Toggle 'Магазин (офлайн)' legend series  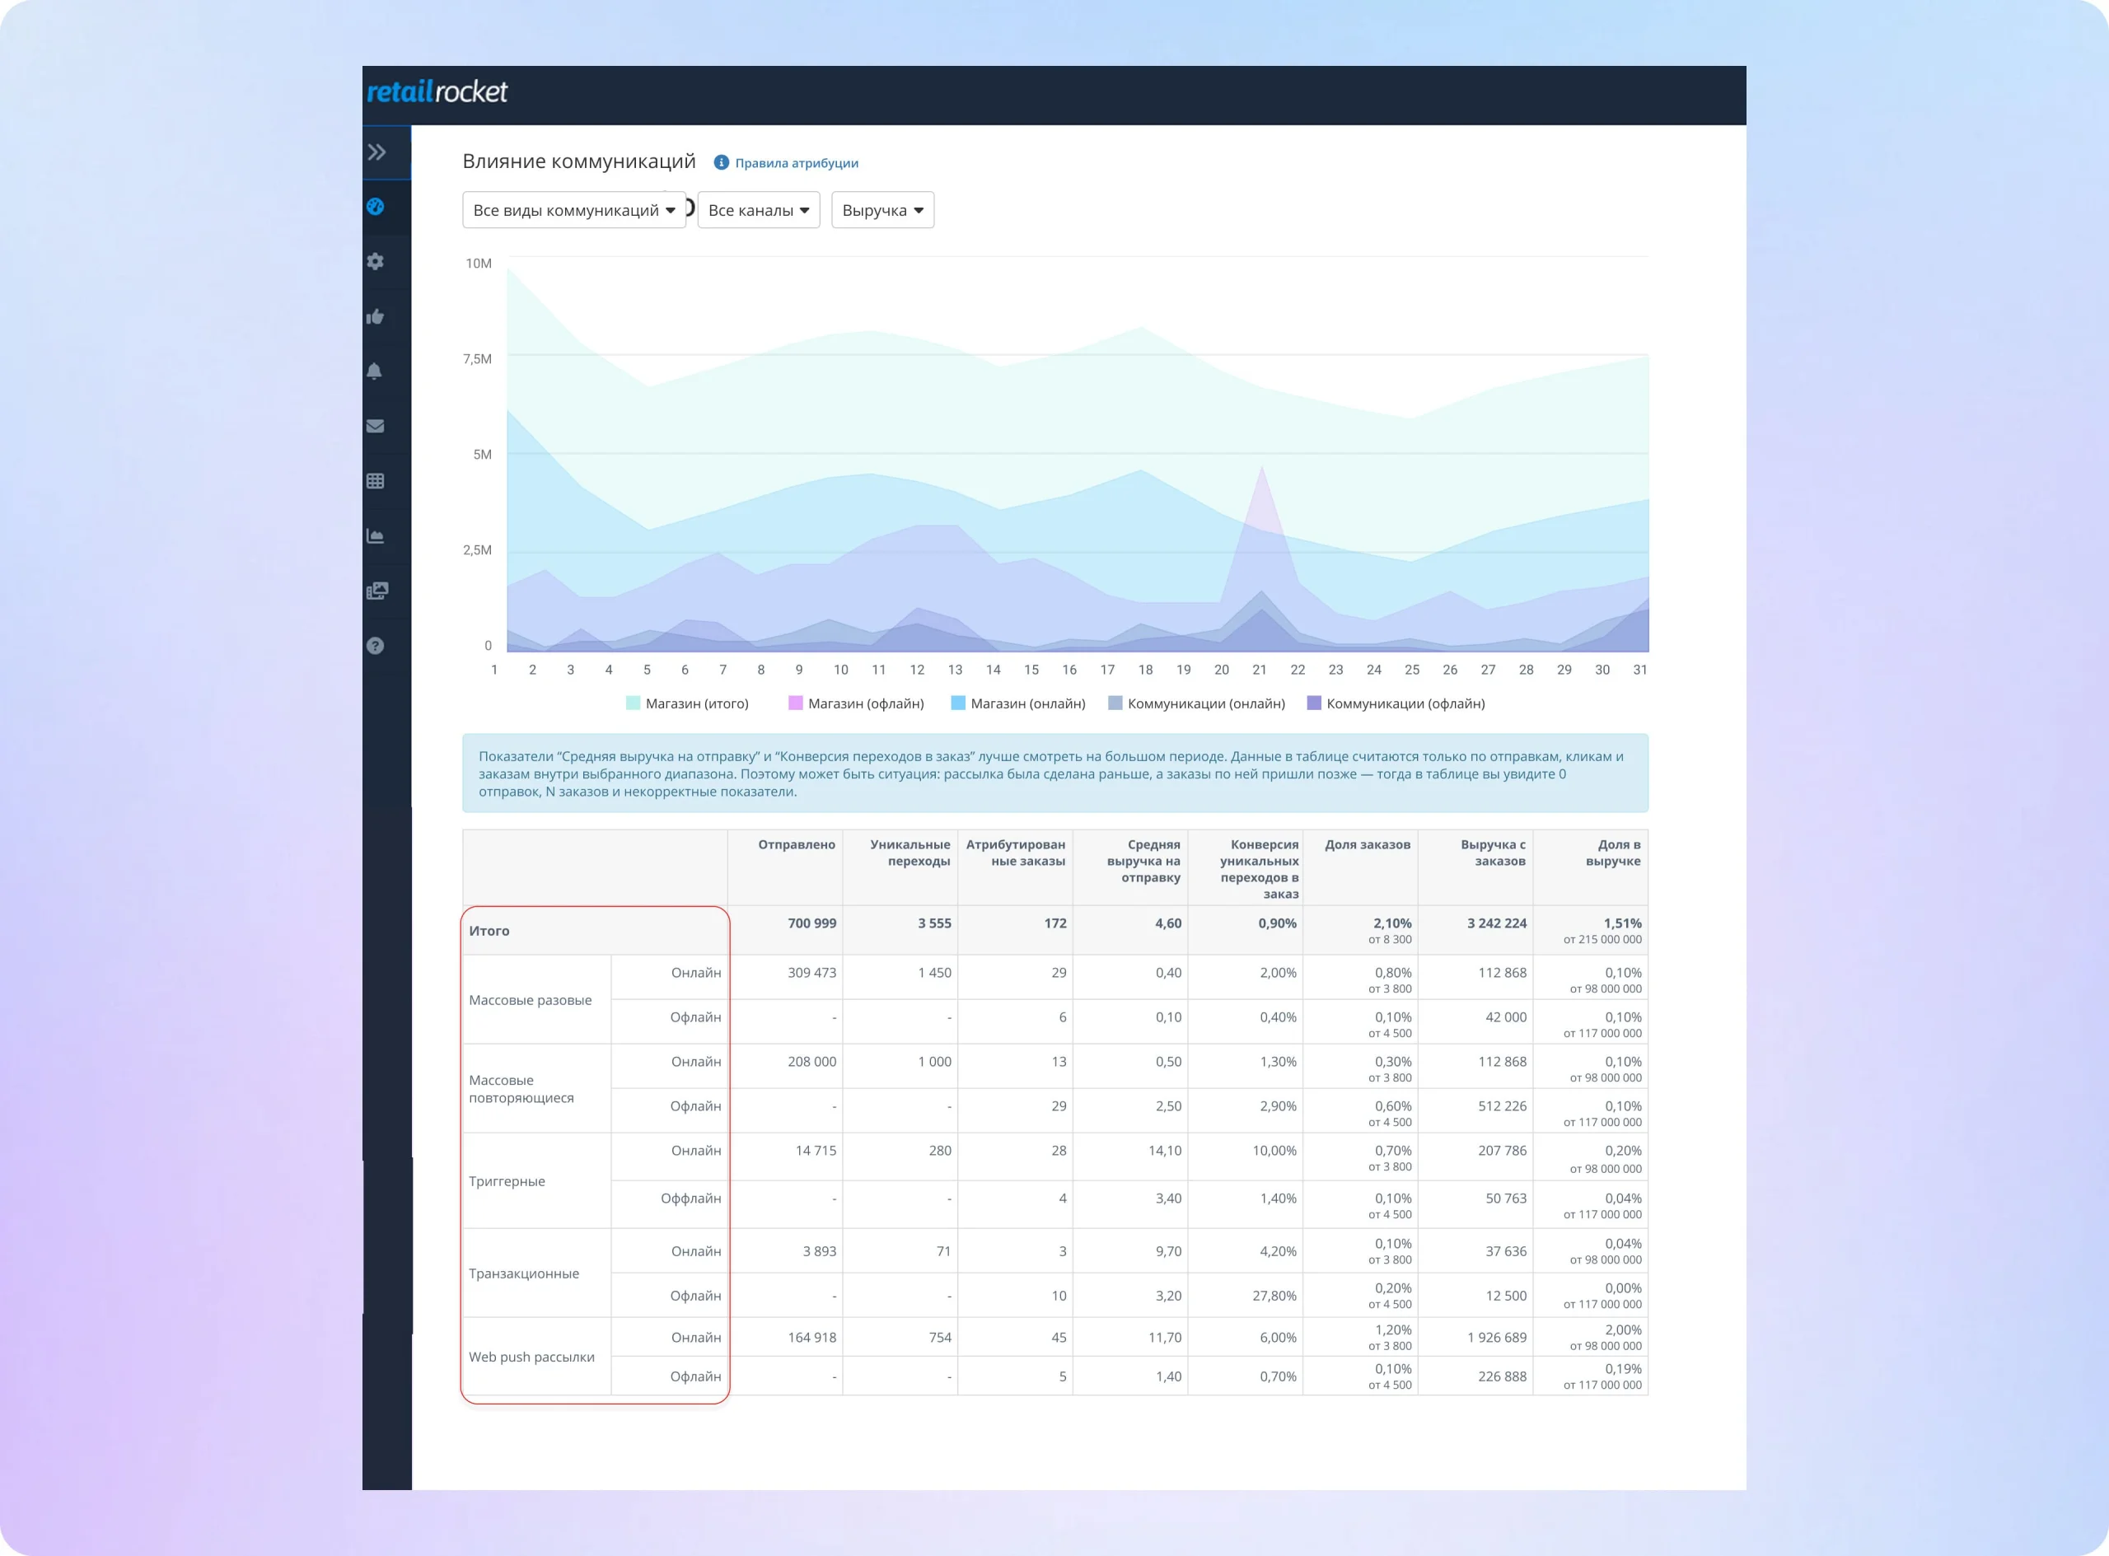865,703
